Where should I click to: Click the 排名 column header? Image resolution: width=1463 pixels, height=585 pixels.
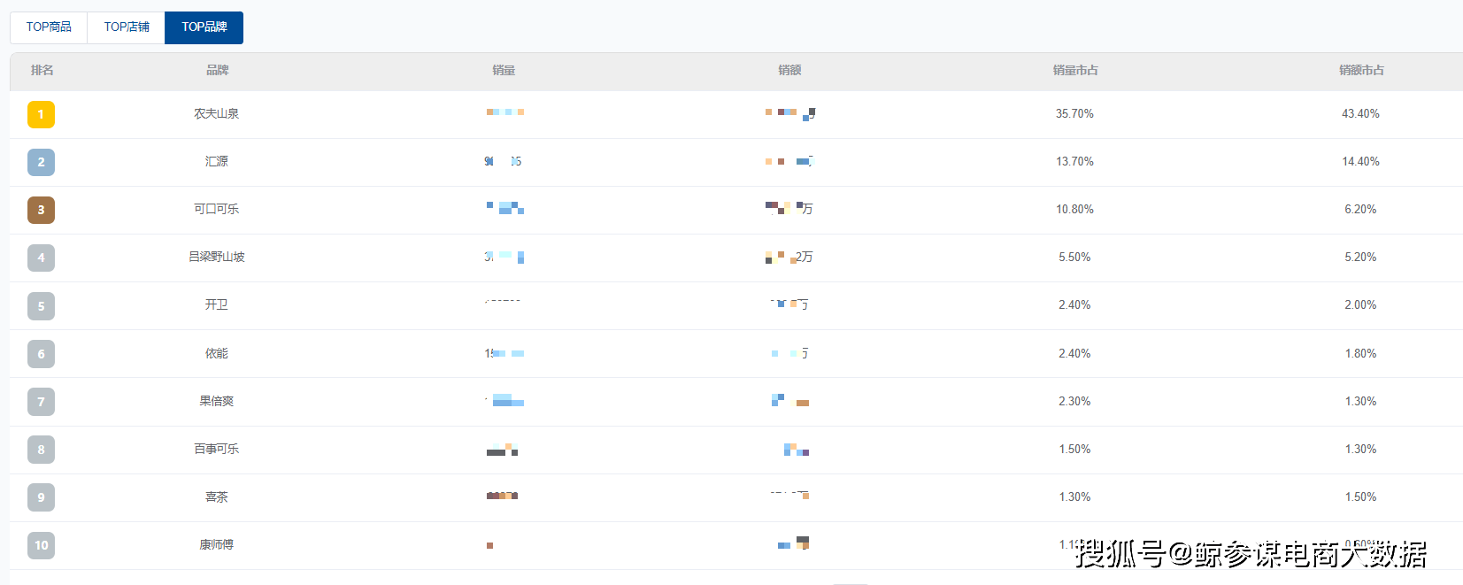42,70
